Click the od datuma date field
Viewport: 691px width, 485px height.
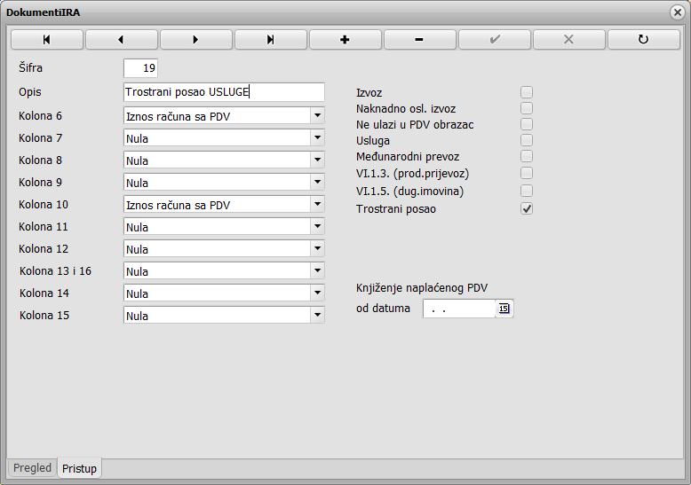tap(460, 309)
